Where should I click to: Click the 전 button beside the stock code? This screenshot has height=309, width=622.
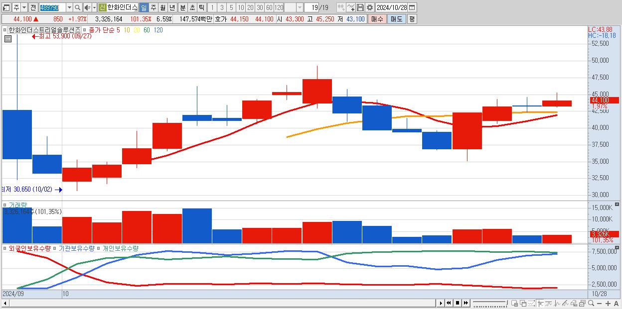click(x=33, y=7)
